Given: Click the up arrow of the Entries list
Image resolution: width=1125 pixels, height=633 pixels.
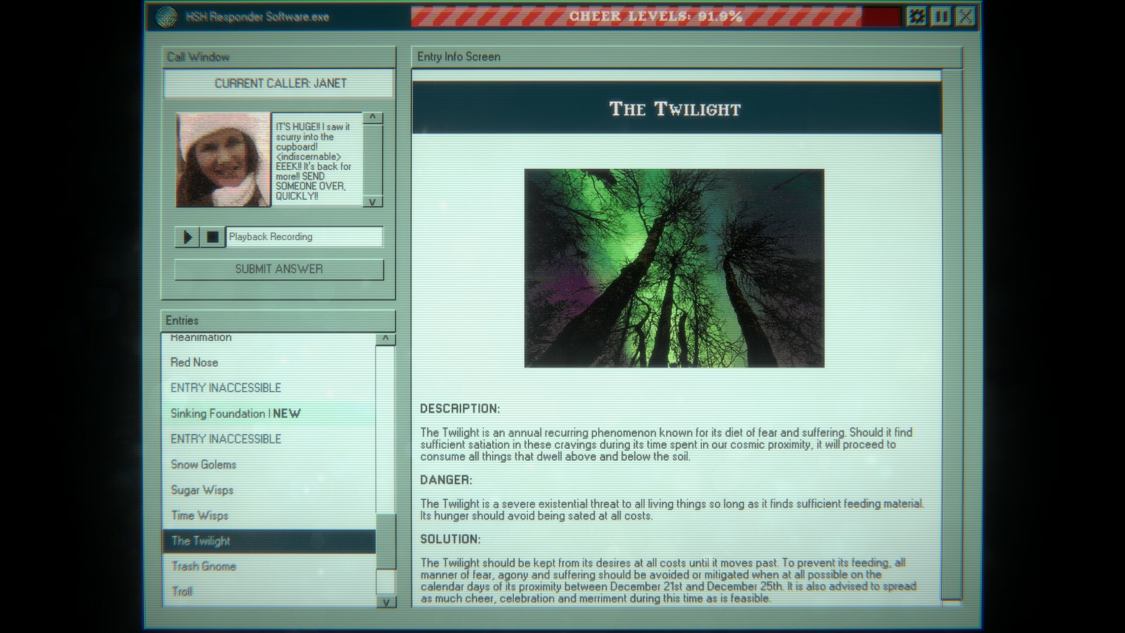Looking at the screenshot, I should [386, 338].
